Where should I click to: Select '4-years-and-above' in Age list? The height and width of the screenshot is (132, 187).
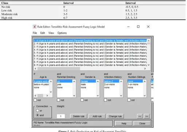click(x=42, y=81)
